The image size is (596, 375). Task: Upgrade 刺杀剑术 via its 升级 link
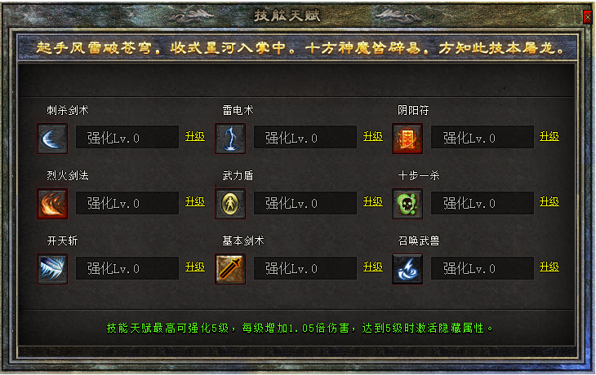click(x=195, y=136)
